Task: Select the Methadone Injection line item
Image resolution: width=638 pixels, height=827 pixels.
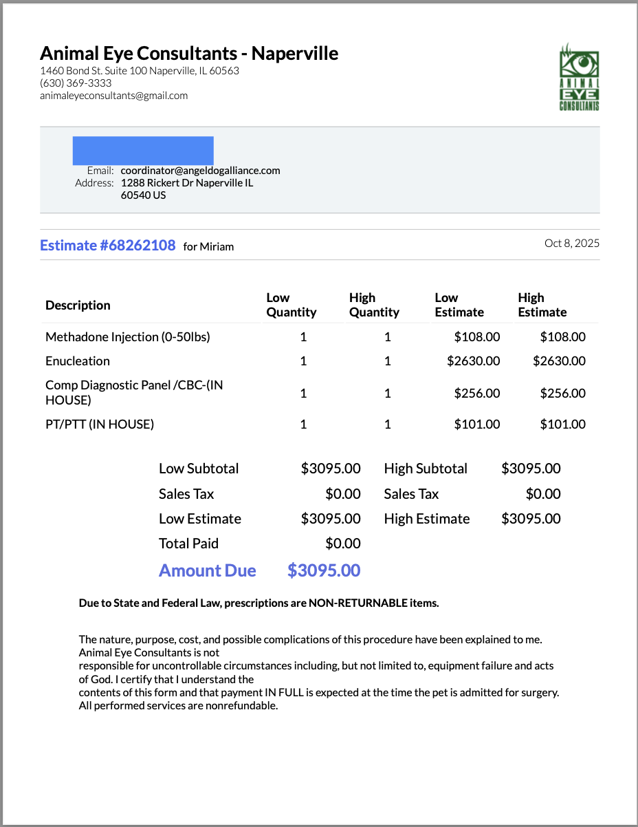Action: coord(127,336)
